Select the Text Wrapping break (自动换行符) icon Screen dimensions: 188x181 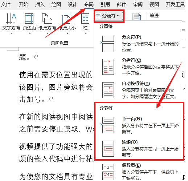[x=108, y=90]
